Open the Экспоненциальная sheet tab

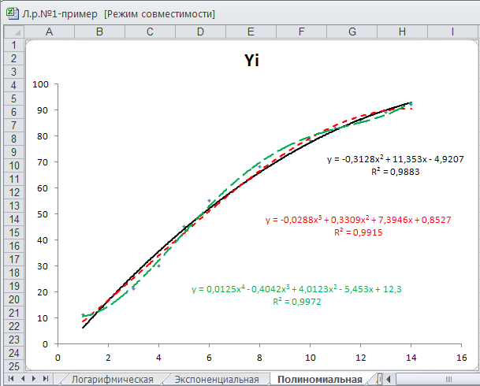217,379
